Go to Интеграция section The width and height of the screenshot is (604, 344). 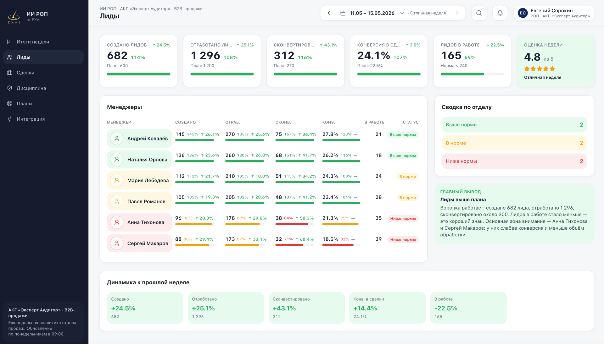43,119
